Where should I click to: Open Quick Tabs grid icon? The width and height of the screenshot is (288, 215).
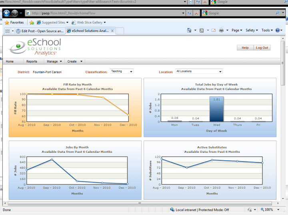[8, 31]
